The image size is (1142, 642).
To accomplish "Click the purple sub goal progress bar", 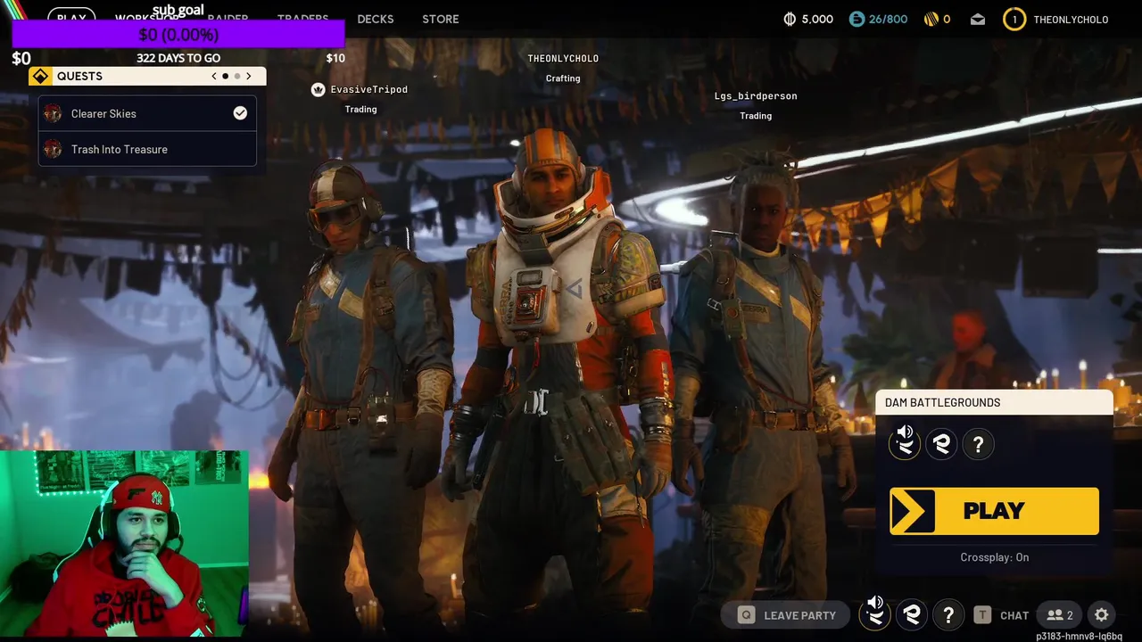I will (178, 34).
